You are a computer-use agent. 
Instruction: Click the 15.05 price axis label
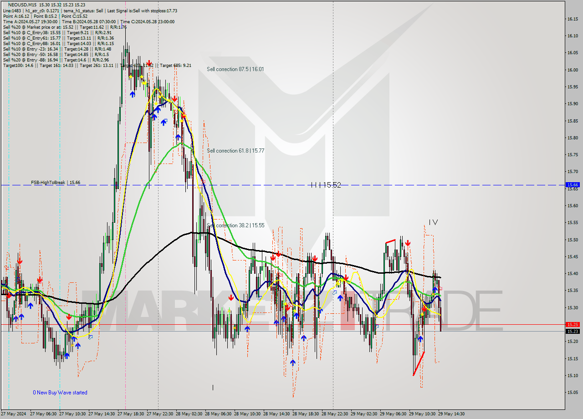point(573,393)
